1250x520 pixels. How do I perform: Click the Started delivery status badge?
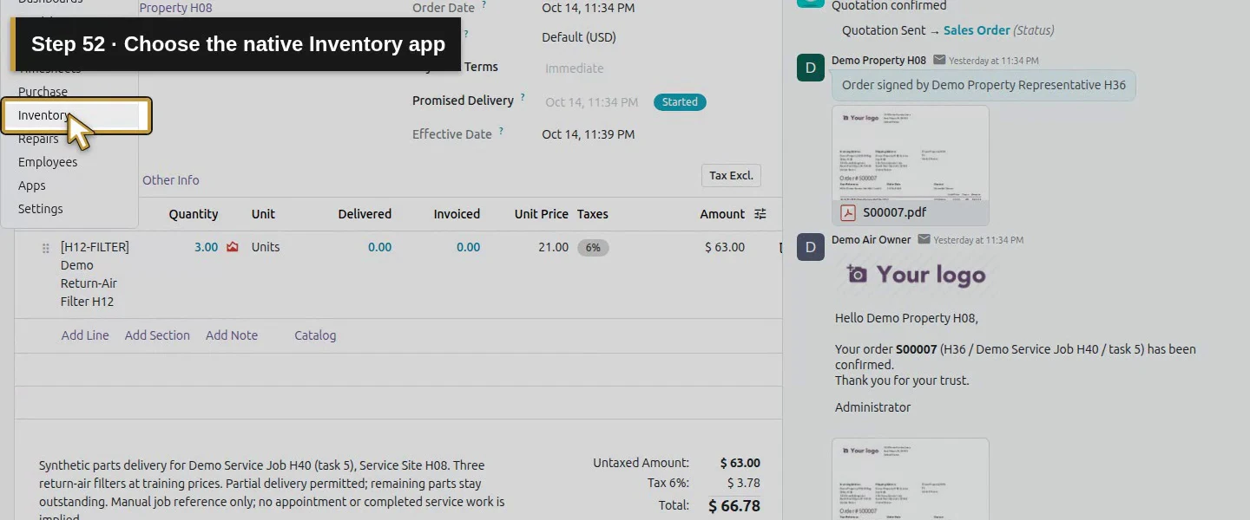point(680,102)
